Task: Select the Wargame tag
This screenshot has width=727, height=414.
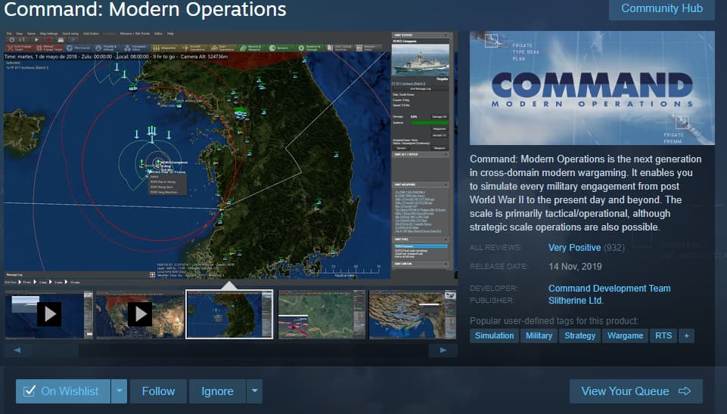Action: click(625, 335)
